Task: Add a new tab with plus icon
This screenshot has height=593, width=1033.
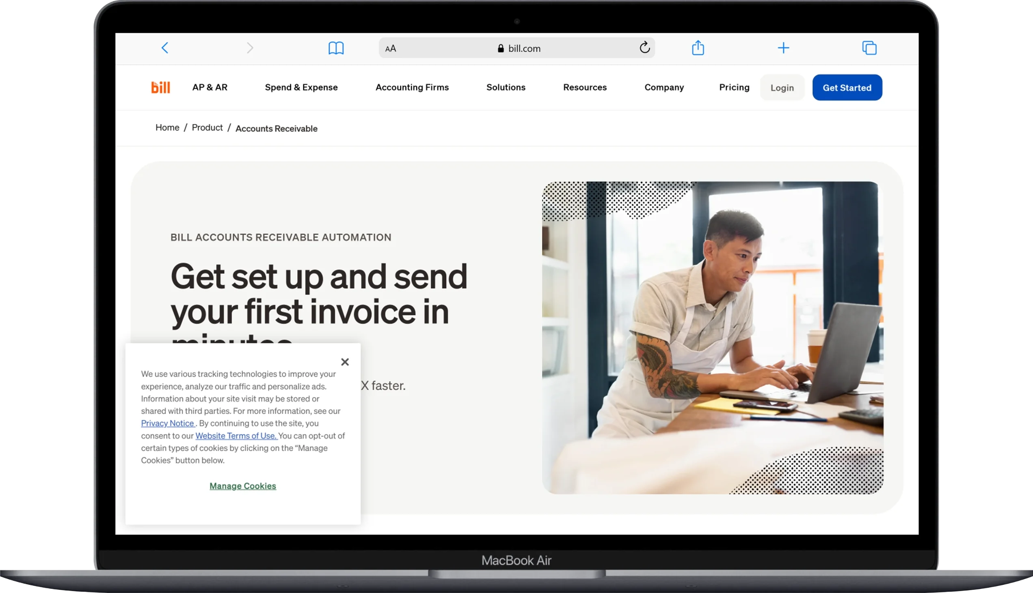Action: 783,48
